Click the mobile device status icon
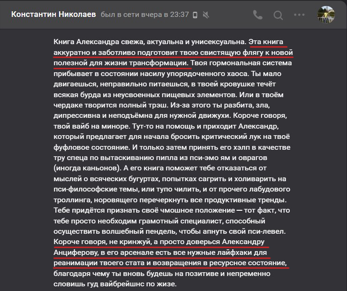347x291 pixels. click(195, 15)
